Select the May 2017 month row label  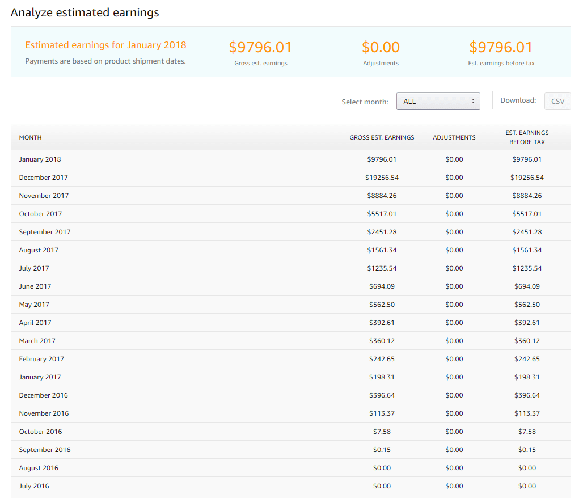(x=34, y=305)
